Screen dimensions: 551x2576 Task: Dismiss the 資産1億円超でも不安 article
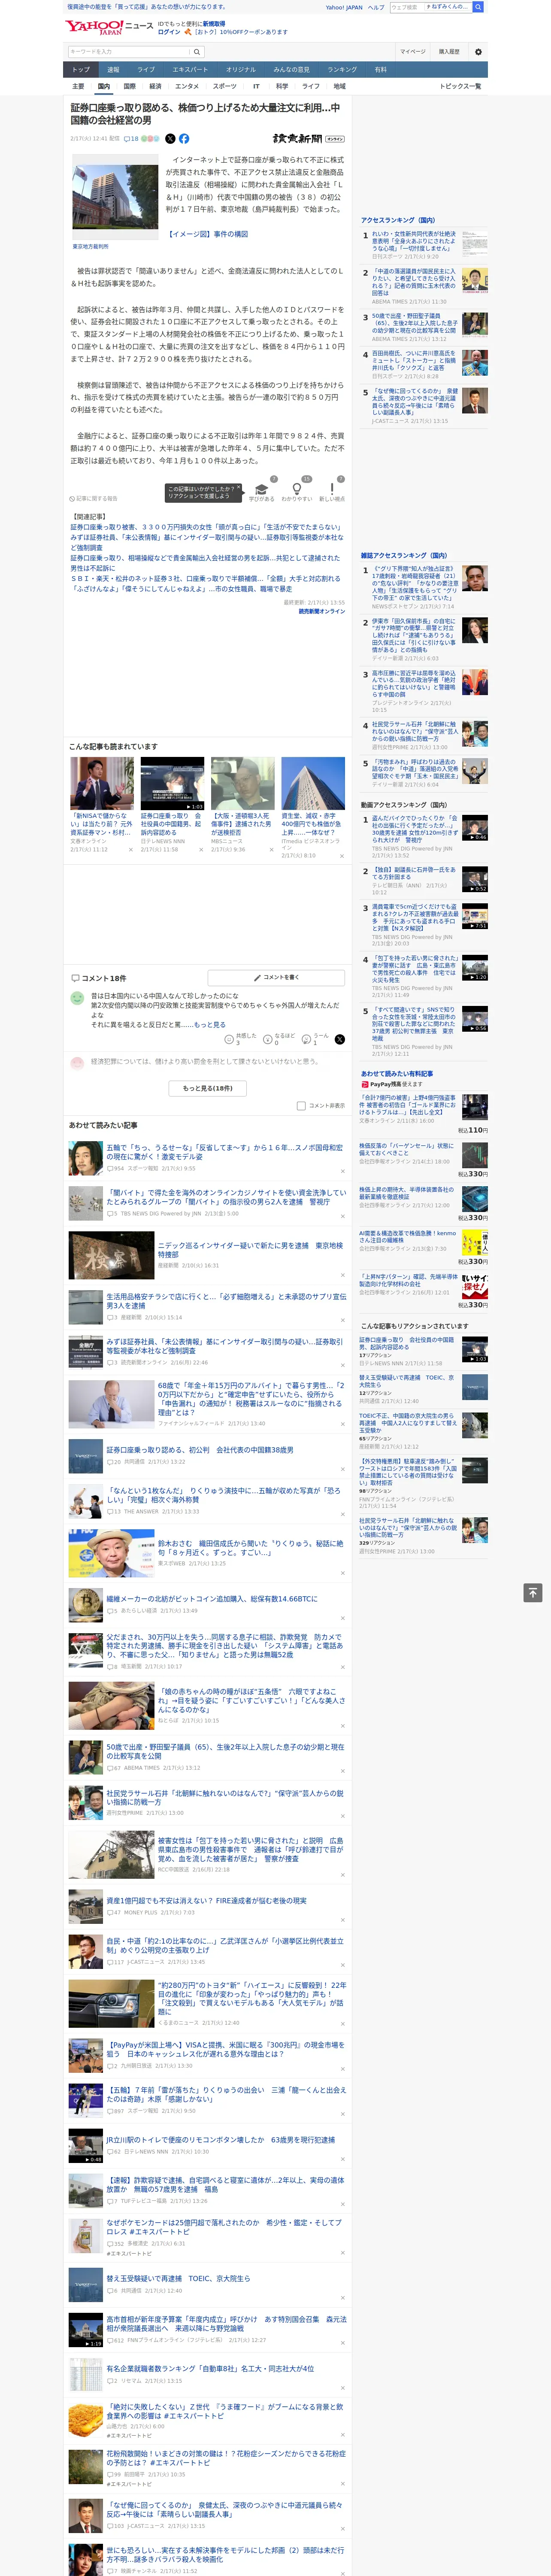pyautogui.click(x=342, y=1920)
